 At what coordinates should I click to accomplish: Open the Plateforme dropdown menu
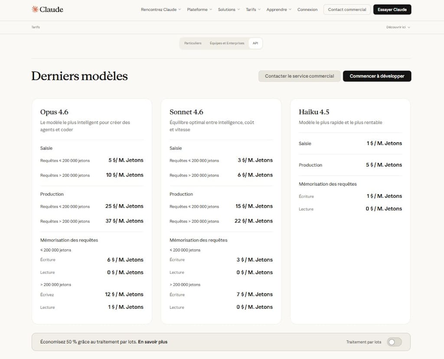pos(199,10)
